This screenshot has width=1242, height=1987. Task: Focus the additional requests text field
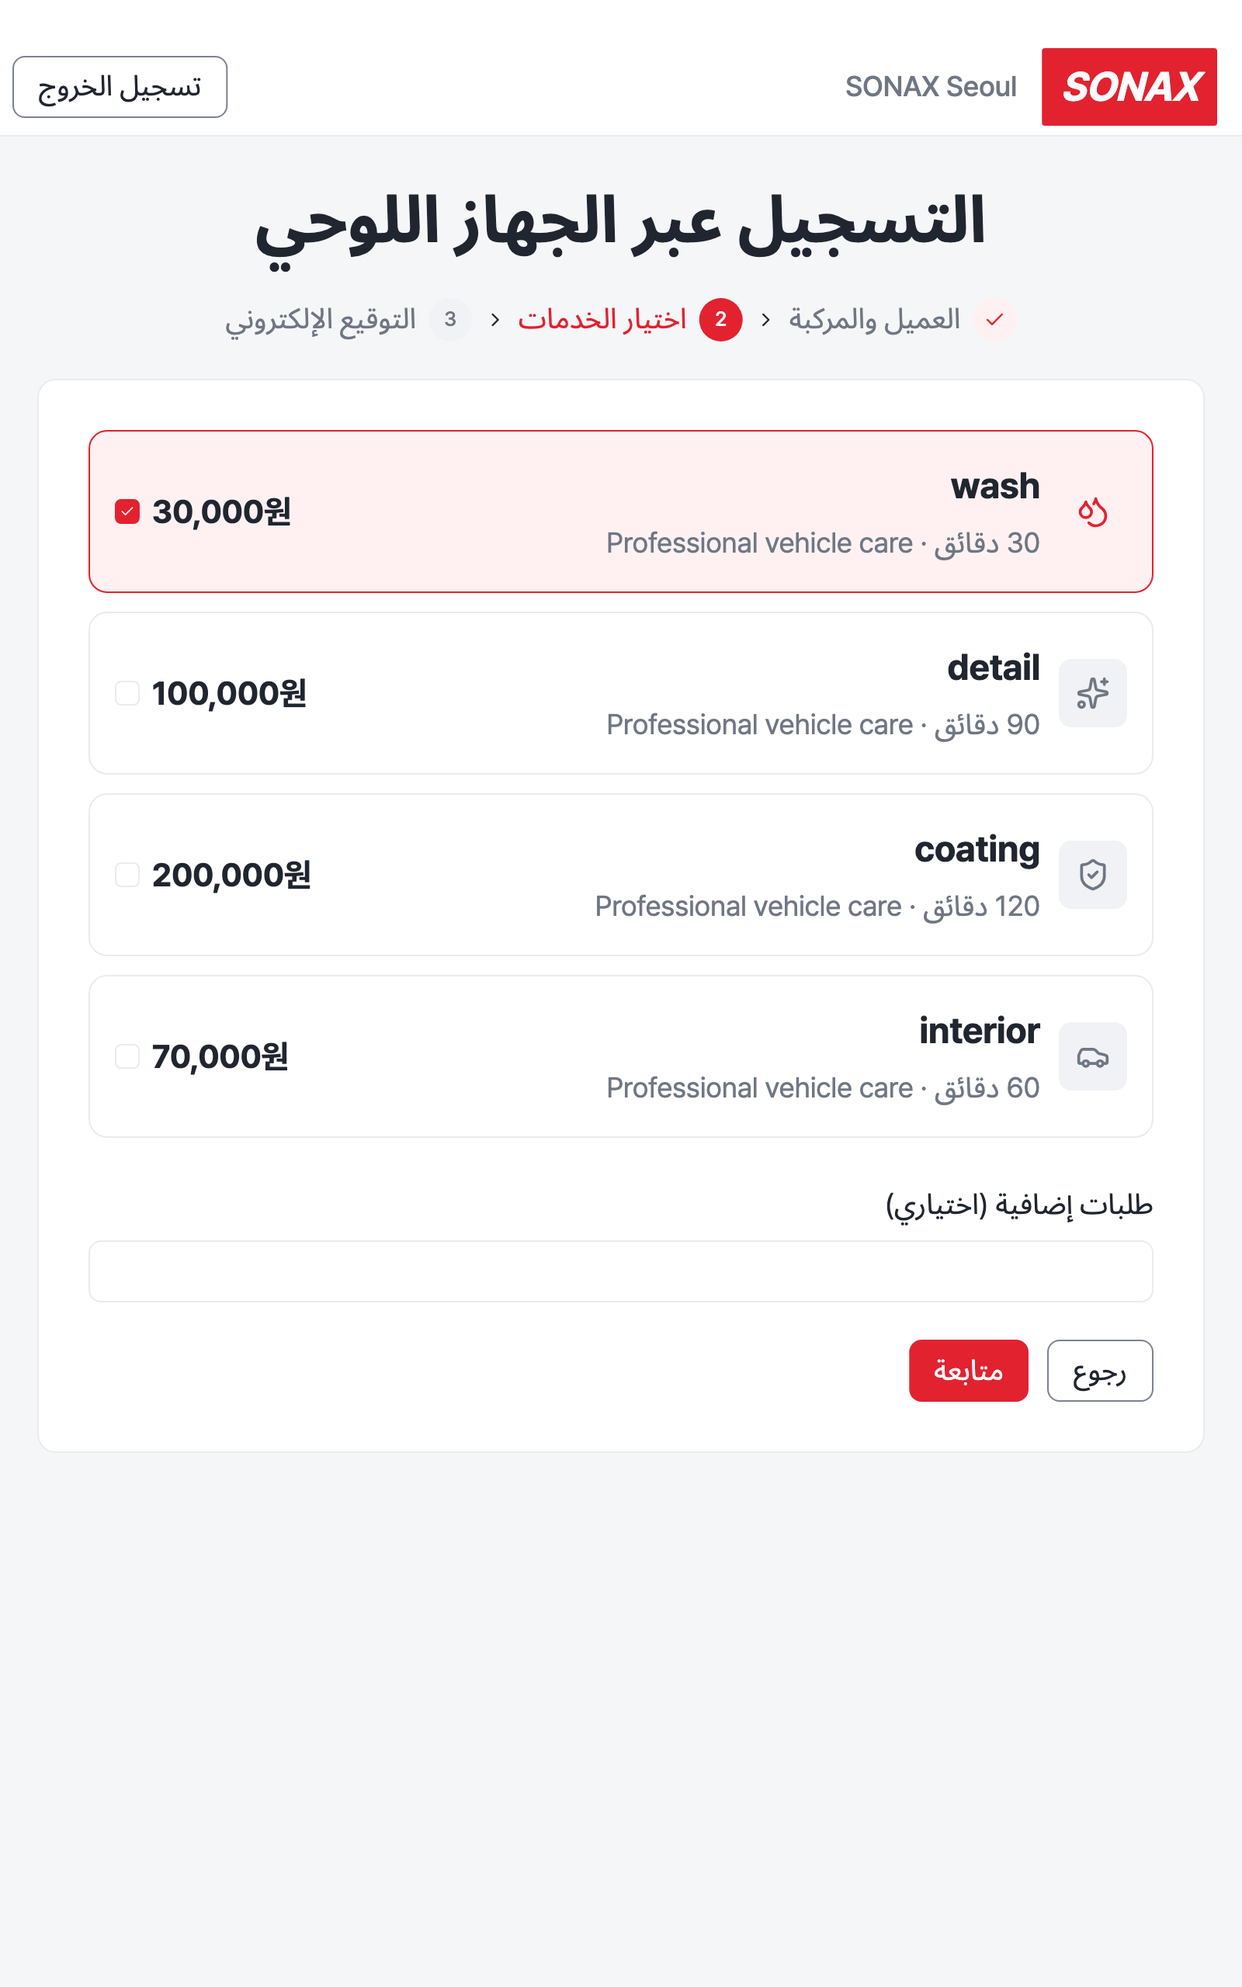[621, 1271]
